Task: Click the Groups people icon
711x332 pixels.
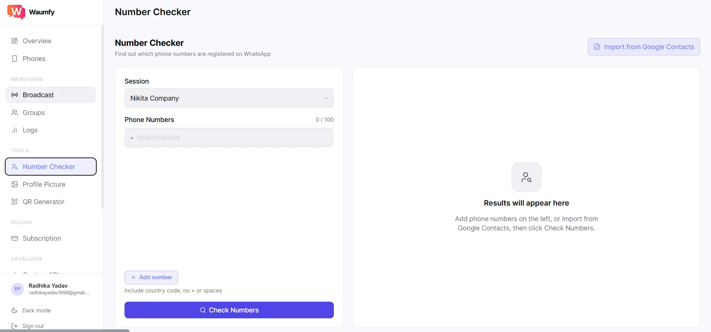Action: click(x=14, y=113)
